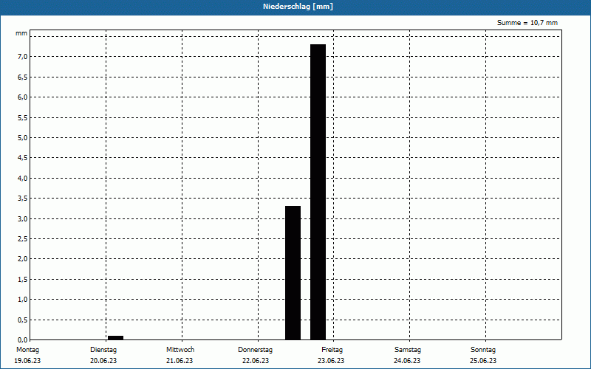Click the date 19.06.23

coord(27,361)
